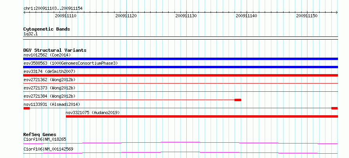Click the magenta line for C1orf106|NM_018265

point(180,143)
